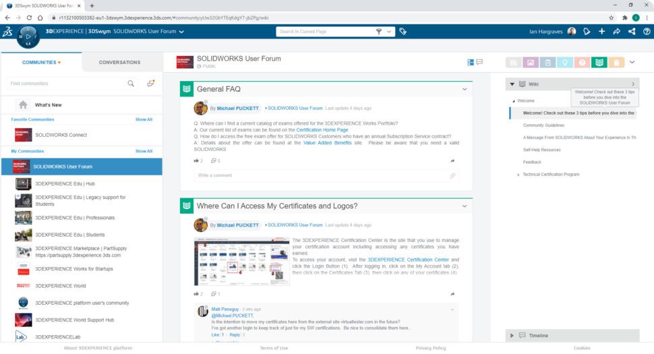Viewport: 654px width, 354px height.
Task: Switch to the thumbnail list view icon
Action: 471,62
